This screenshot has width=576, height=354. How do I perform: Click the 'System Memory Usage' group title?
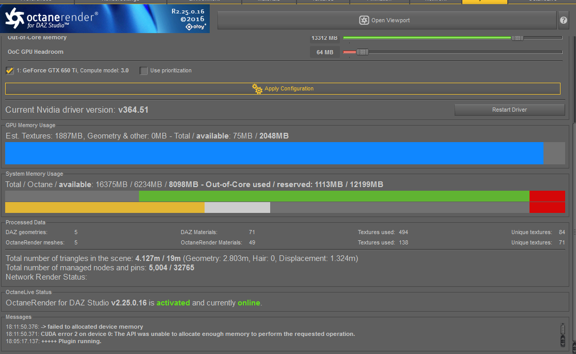pyautogui.click(x=34, y=174)
